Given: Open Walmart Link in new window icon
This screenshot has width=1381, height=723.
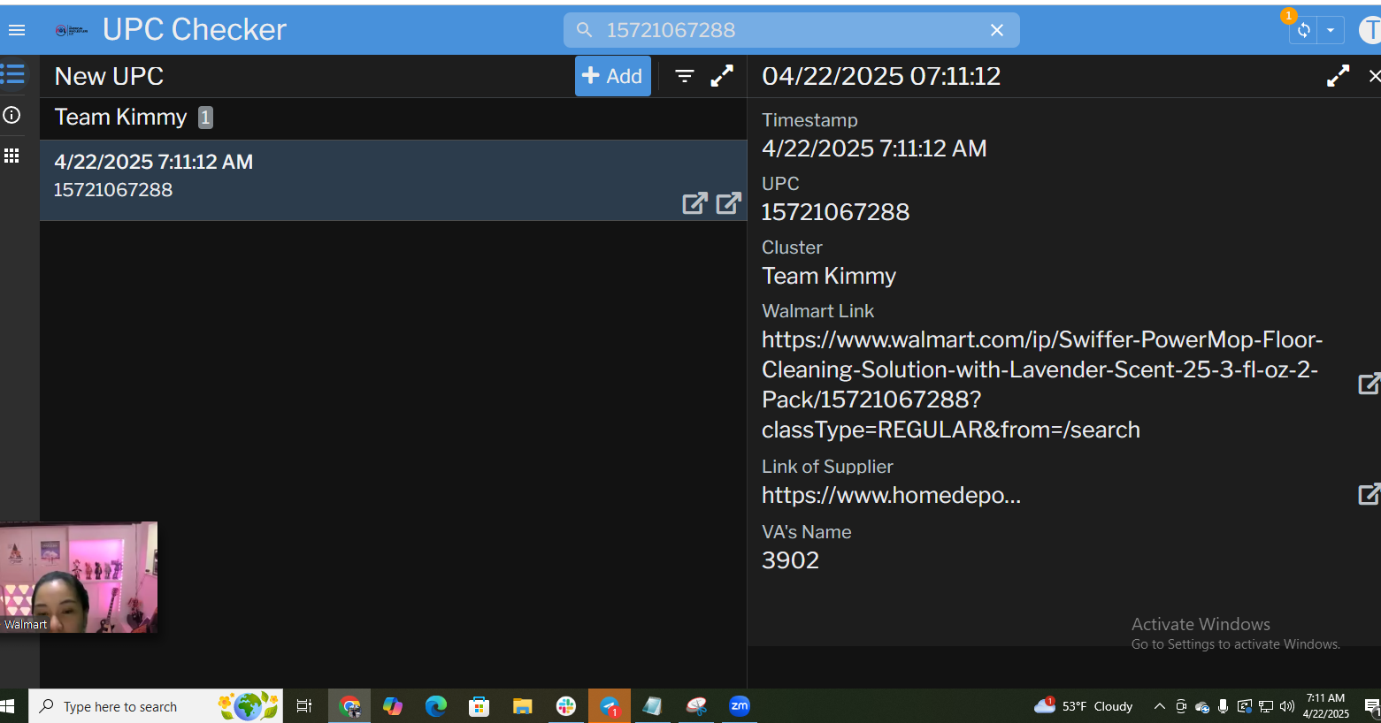Looking at the screenshot, I should (x=1368, y=384).
